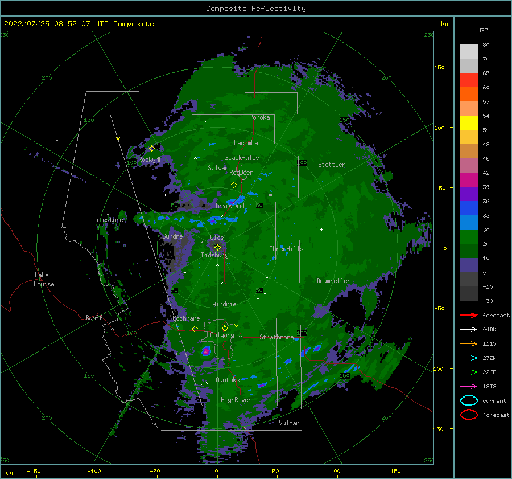Click the magenta storm cell southwest of Calgary

[206, 351]
